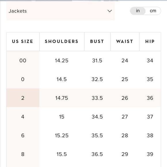Click waist value 26
The height and width of the screenshot is (167, 167).
(125, 98)
